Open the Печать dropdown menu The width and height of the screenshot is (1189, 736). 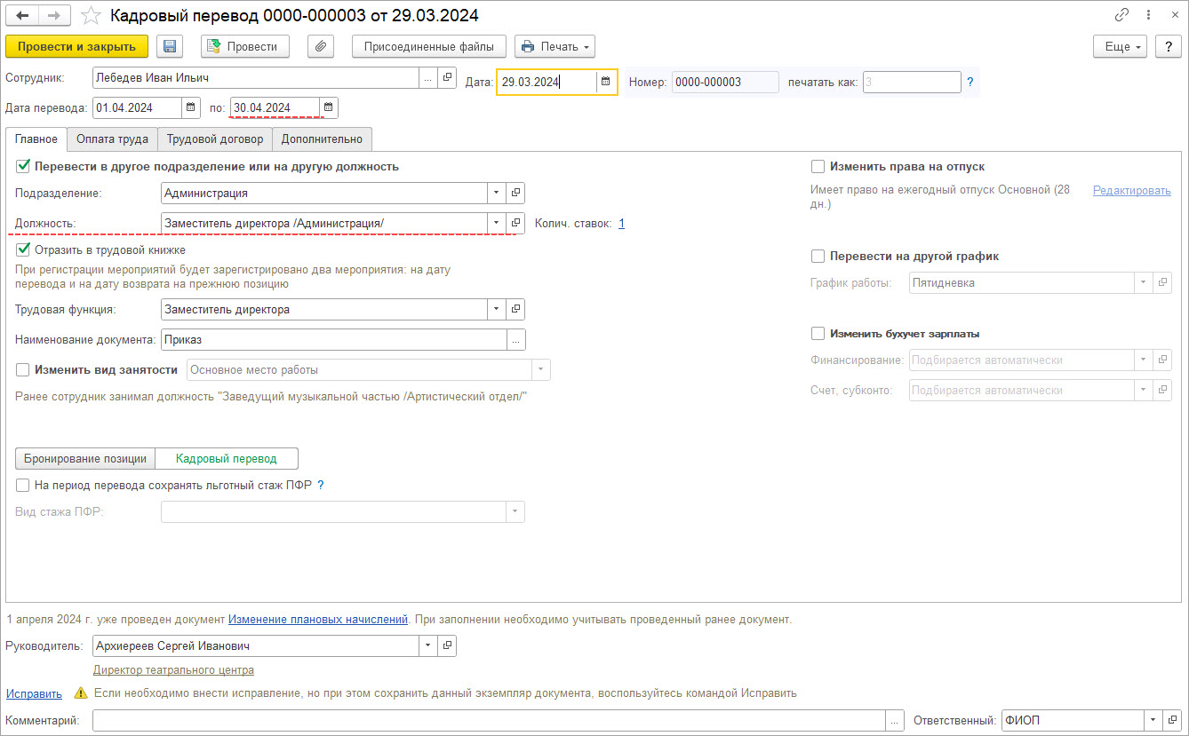coord(555,46)
